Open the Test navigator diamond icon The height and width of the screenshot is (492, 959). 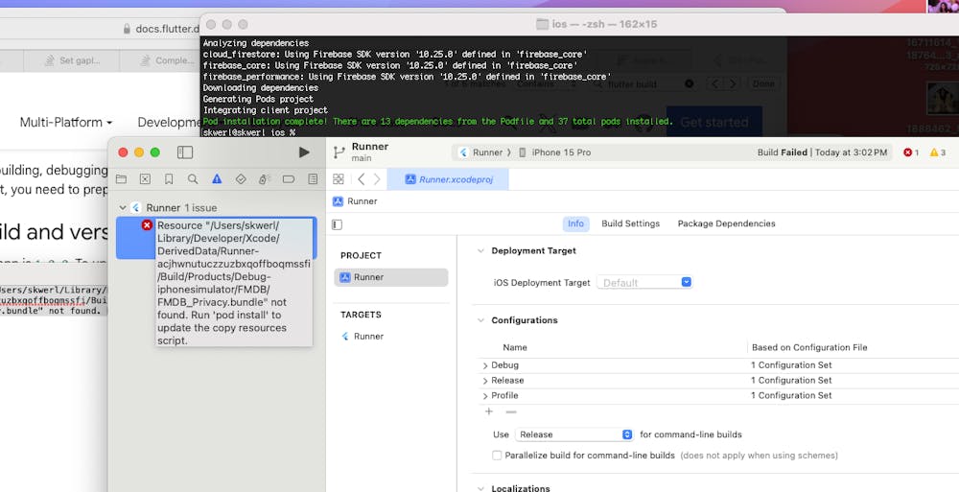241,179
